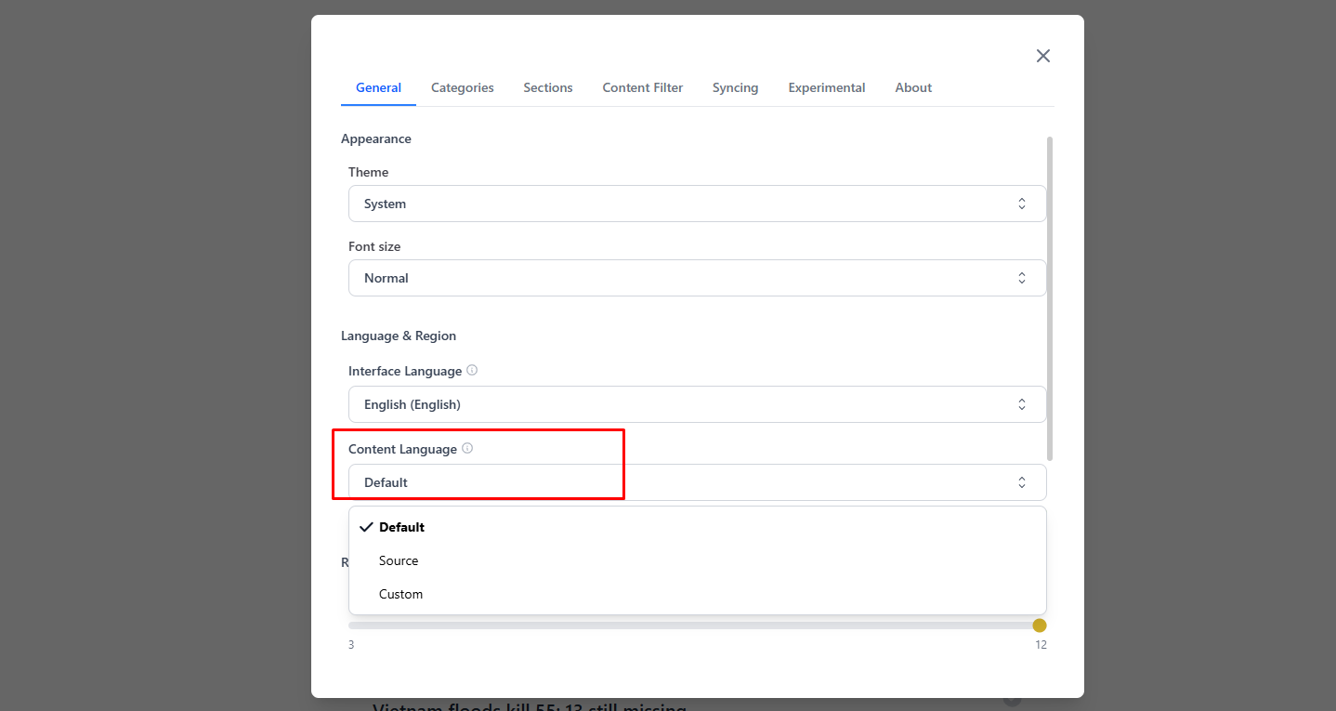Go to the Syncing tab
Image resolution: width=1336 pixels, height=711 pixels.
pyautogui.click(x=736, y=87)
